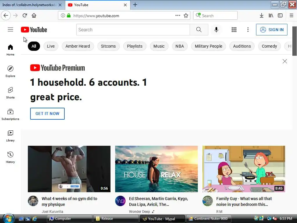Open YouTube settings three-dot menu
This screenshot has height=223, width=297.
click(248, 30)
